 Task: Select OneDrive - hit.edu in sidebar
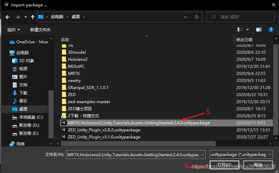pos(29,42)
